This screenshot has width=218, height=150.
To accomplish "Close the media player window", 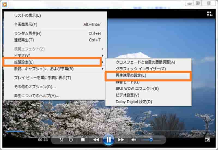I will (209, 3).
